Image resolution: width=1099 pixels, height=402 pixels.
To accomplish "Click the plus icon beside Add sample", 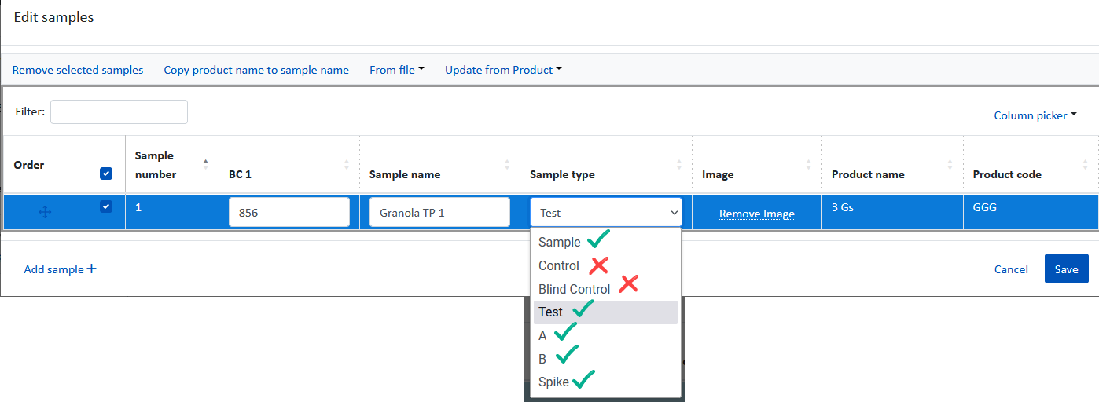I will coord(92,269).
